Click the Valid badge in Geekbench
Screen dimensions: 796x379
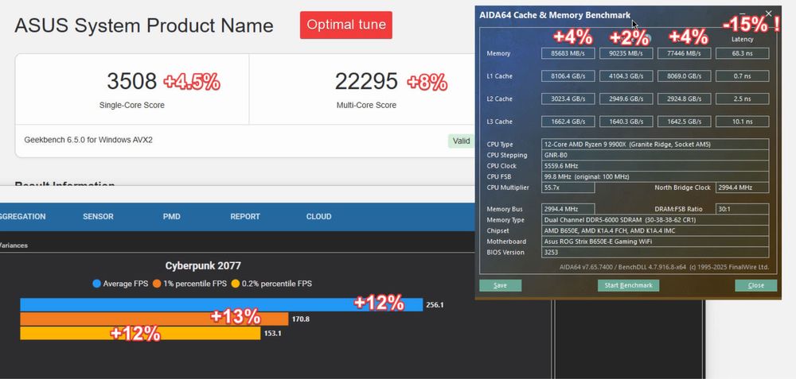(461, 141)
